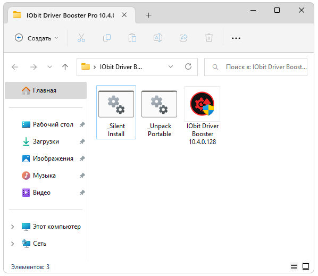Select Главная in navigation pane
318x276 pixels.
tap(46, 90)
